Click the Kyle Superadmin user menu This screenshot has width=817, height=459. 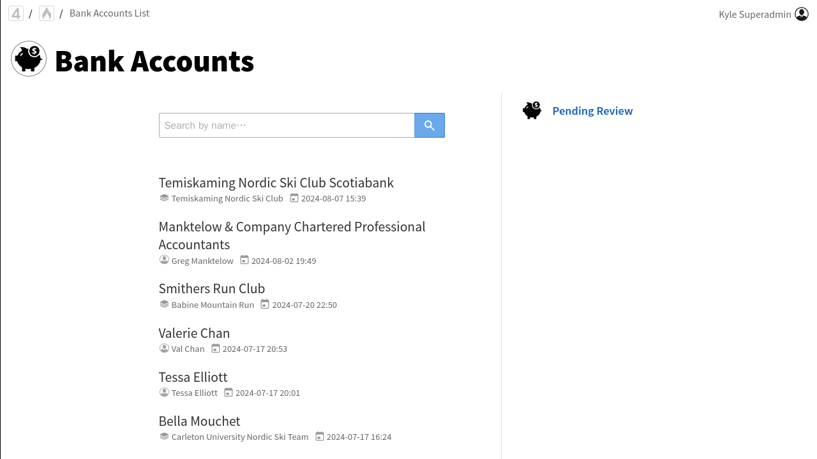tap(754, 14)
